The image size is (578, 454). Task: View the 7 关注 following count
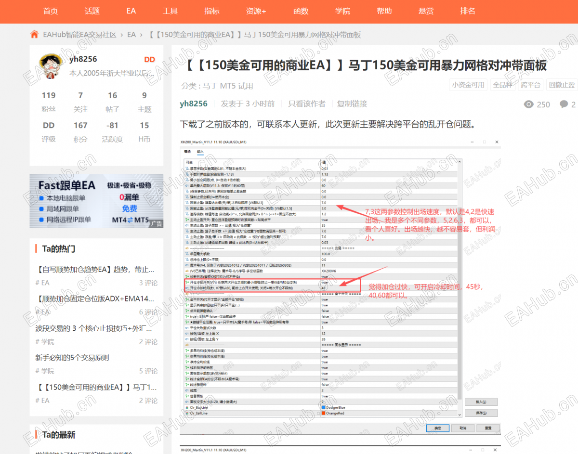(x=80, y=102)
